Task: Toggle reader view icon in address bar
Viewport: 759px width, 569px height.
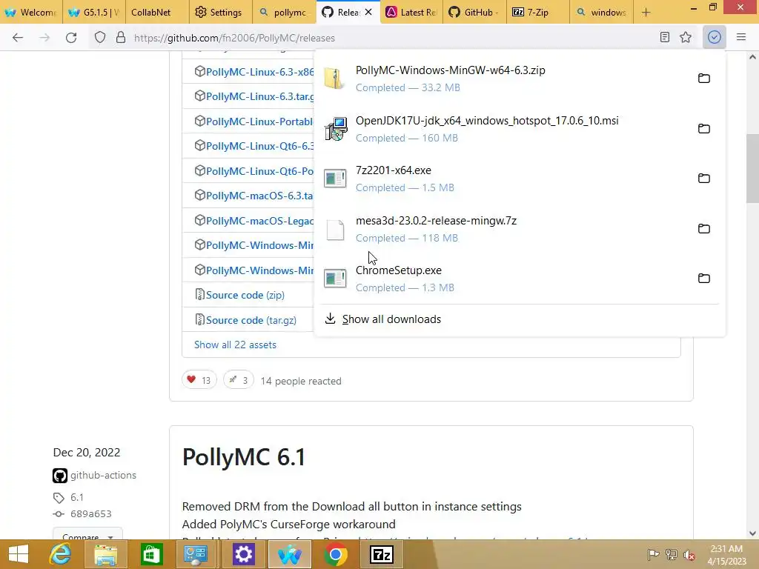Action: (x=665, y=37)
